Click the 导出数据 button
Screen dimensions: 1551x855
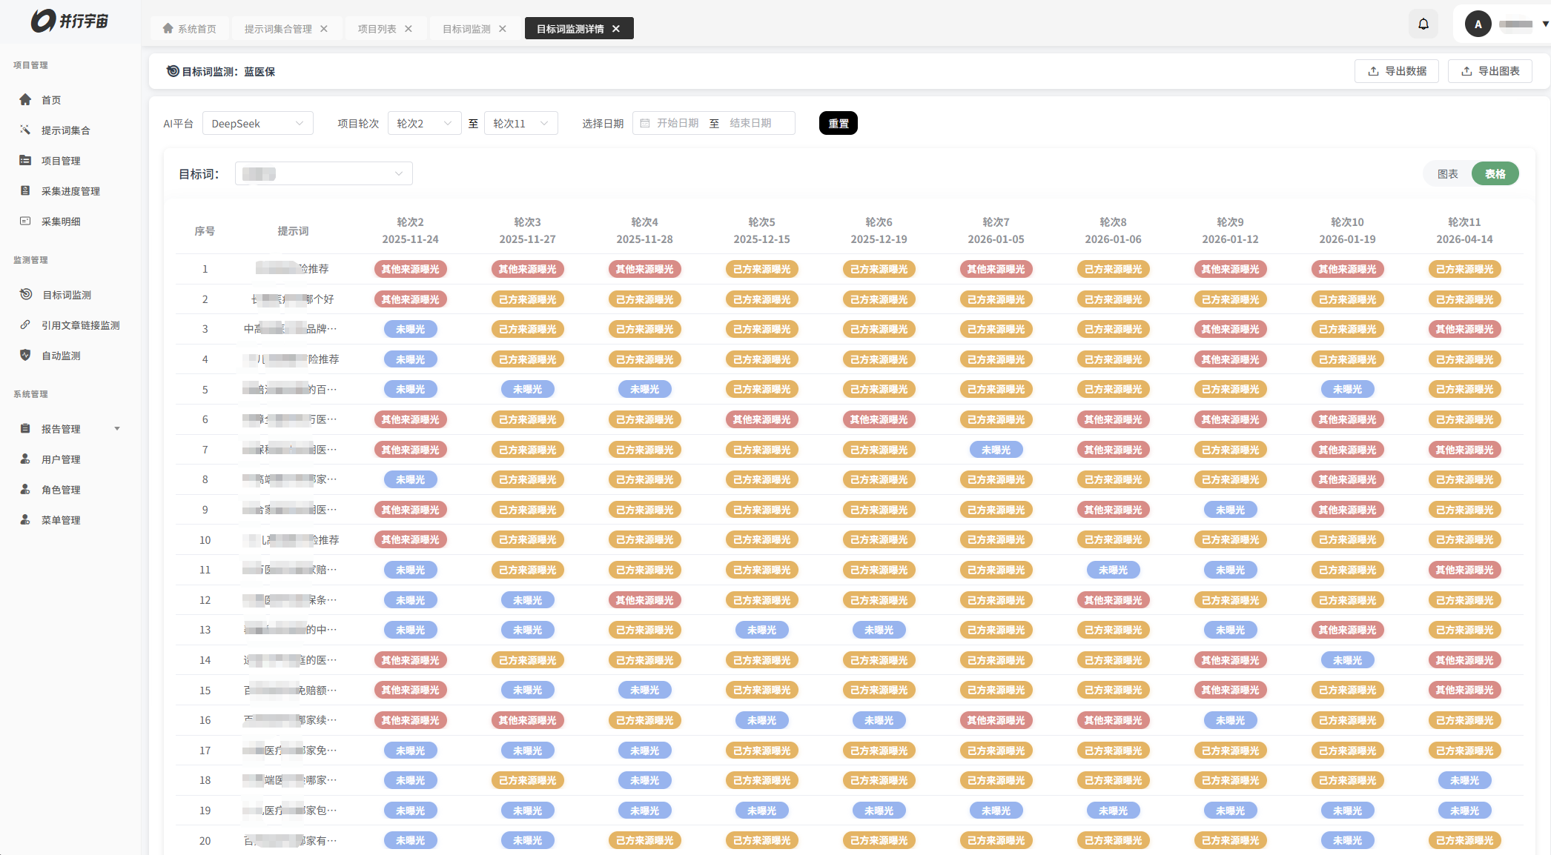[1397, 71]
